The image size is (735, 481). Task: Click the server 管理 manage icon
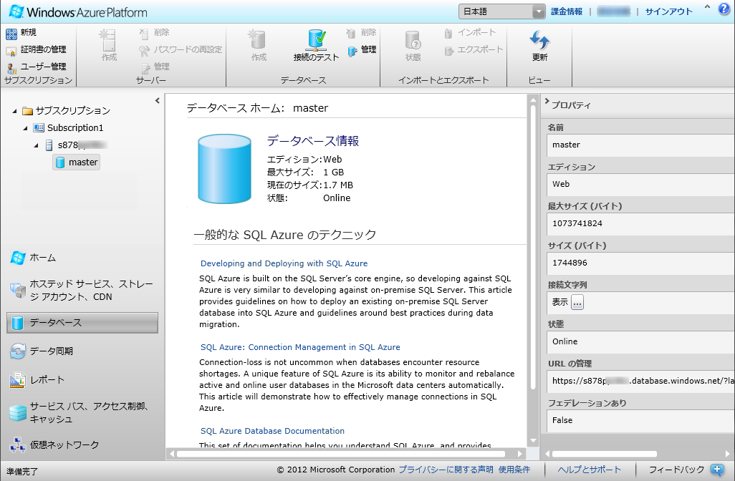[x=145, y=68]
